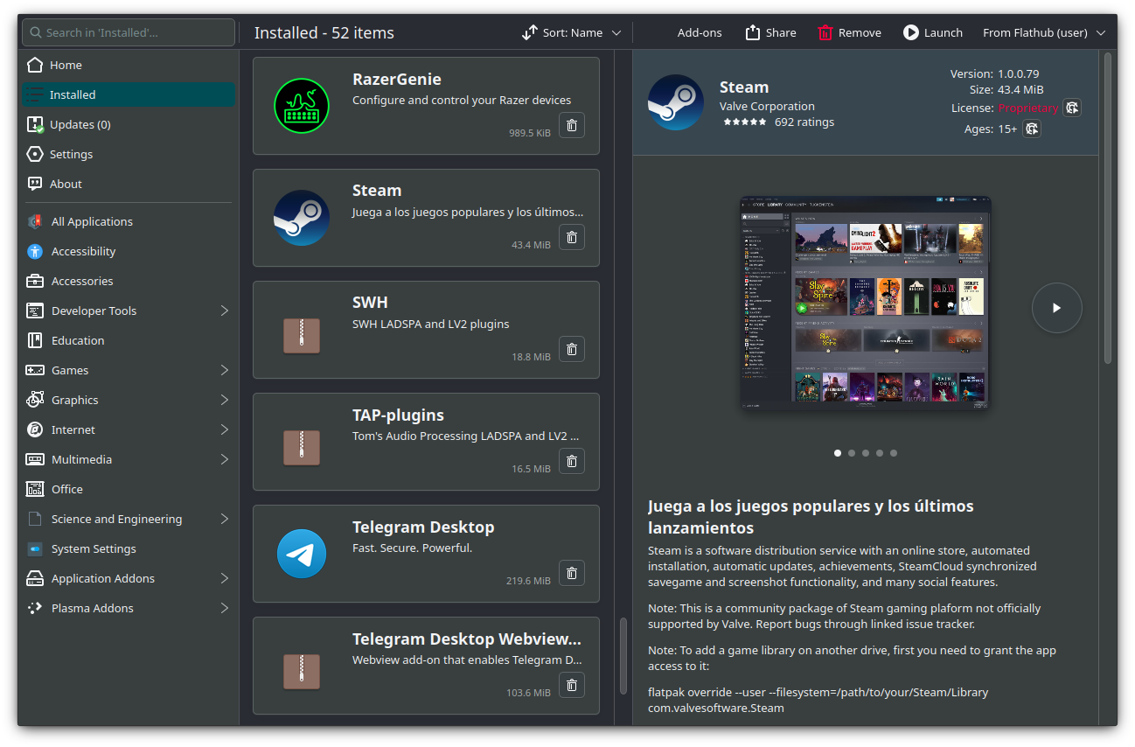Image resolution: width=1135 pixels, height=747 pixels.
Task: Click the Steam logo in installed list
Action: click(302, 218)
